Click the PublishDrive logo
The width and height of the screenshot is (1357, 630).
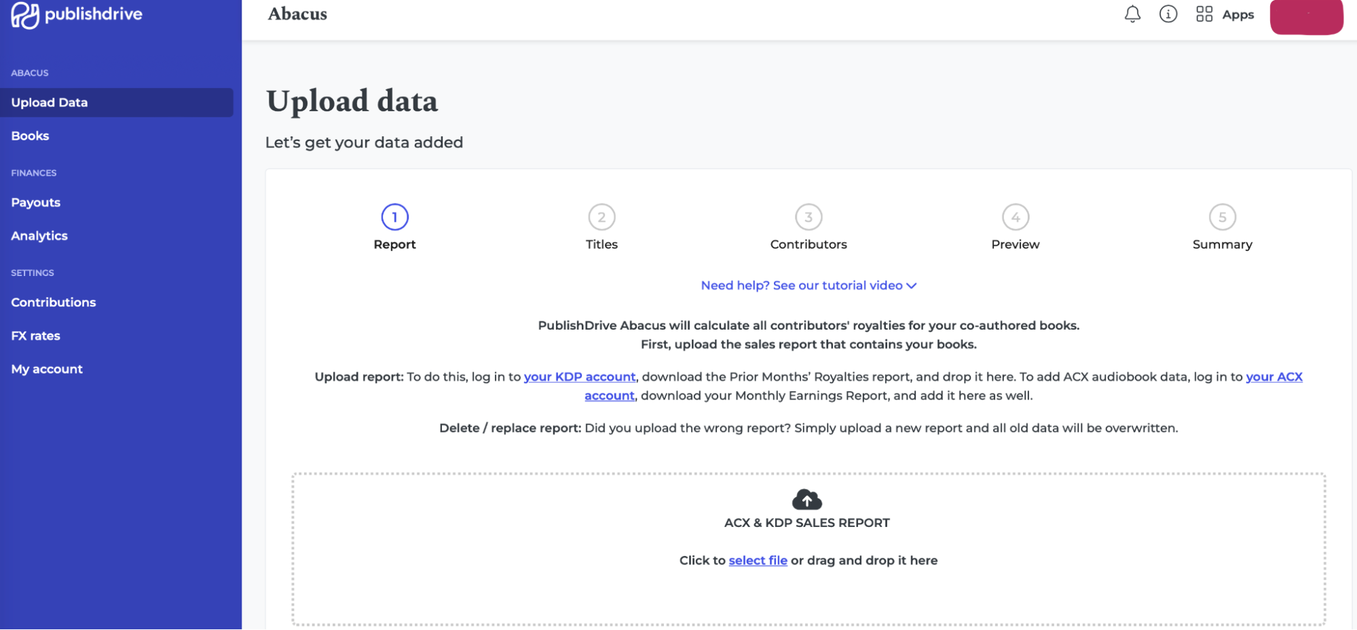77,14
